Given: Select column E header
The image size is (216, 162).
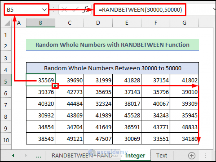Looking at the screenshot, I should point(127,23).
